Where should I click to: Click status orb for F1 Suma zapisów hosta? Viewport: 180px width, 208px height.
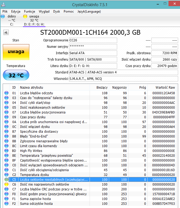click(x=6, y=199)
